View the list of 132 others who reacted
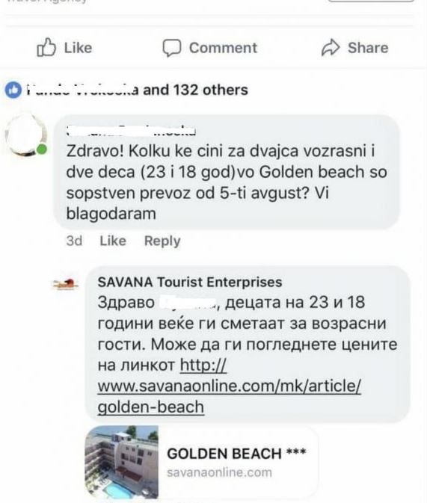 point(211,90)
